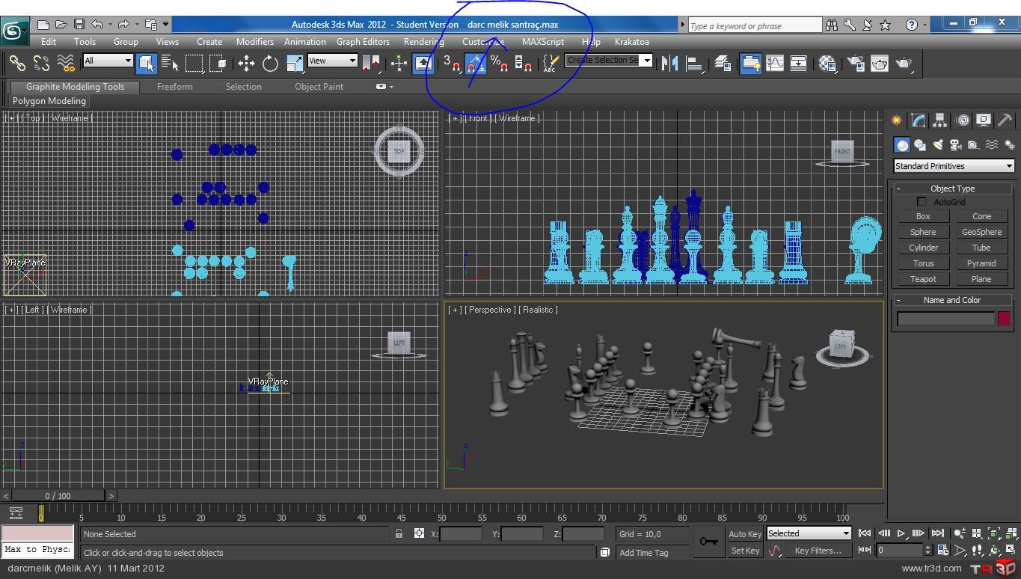Open the Mirror tool

(669, 64)
